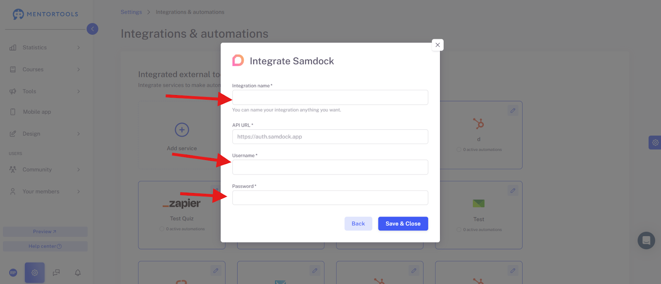Click Add service label

pyautogui.click(x=182, y=148)
